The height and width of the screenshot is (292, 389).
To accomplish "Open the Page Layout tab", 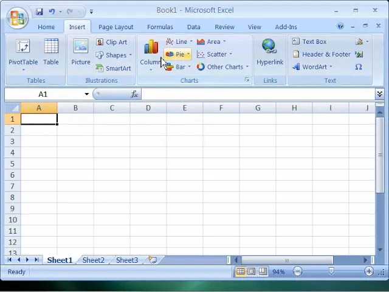I will point(116,27).
